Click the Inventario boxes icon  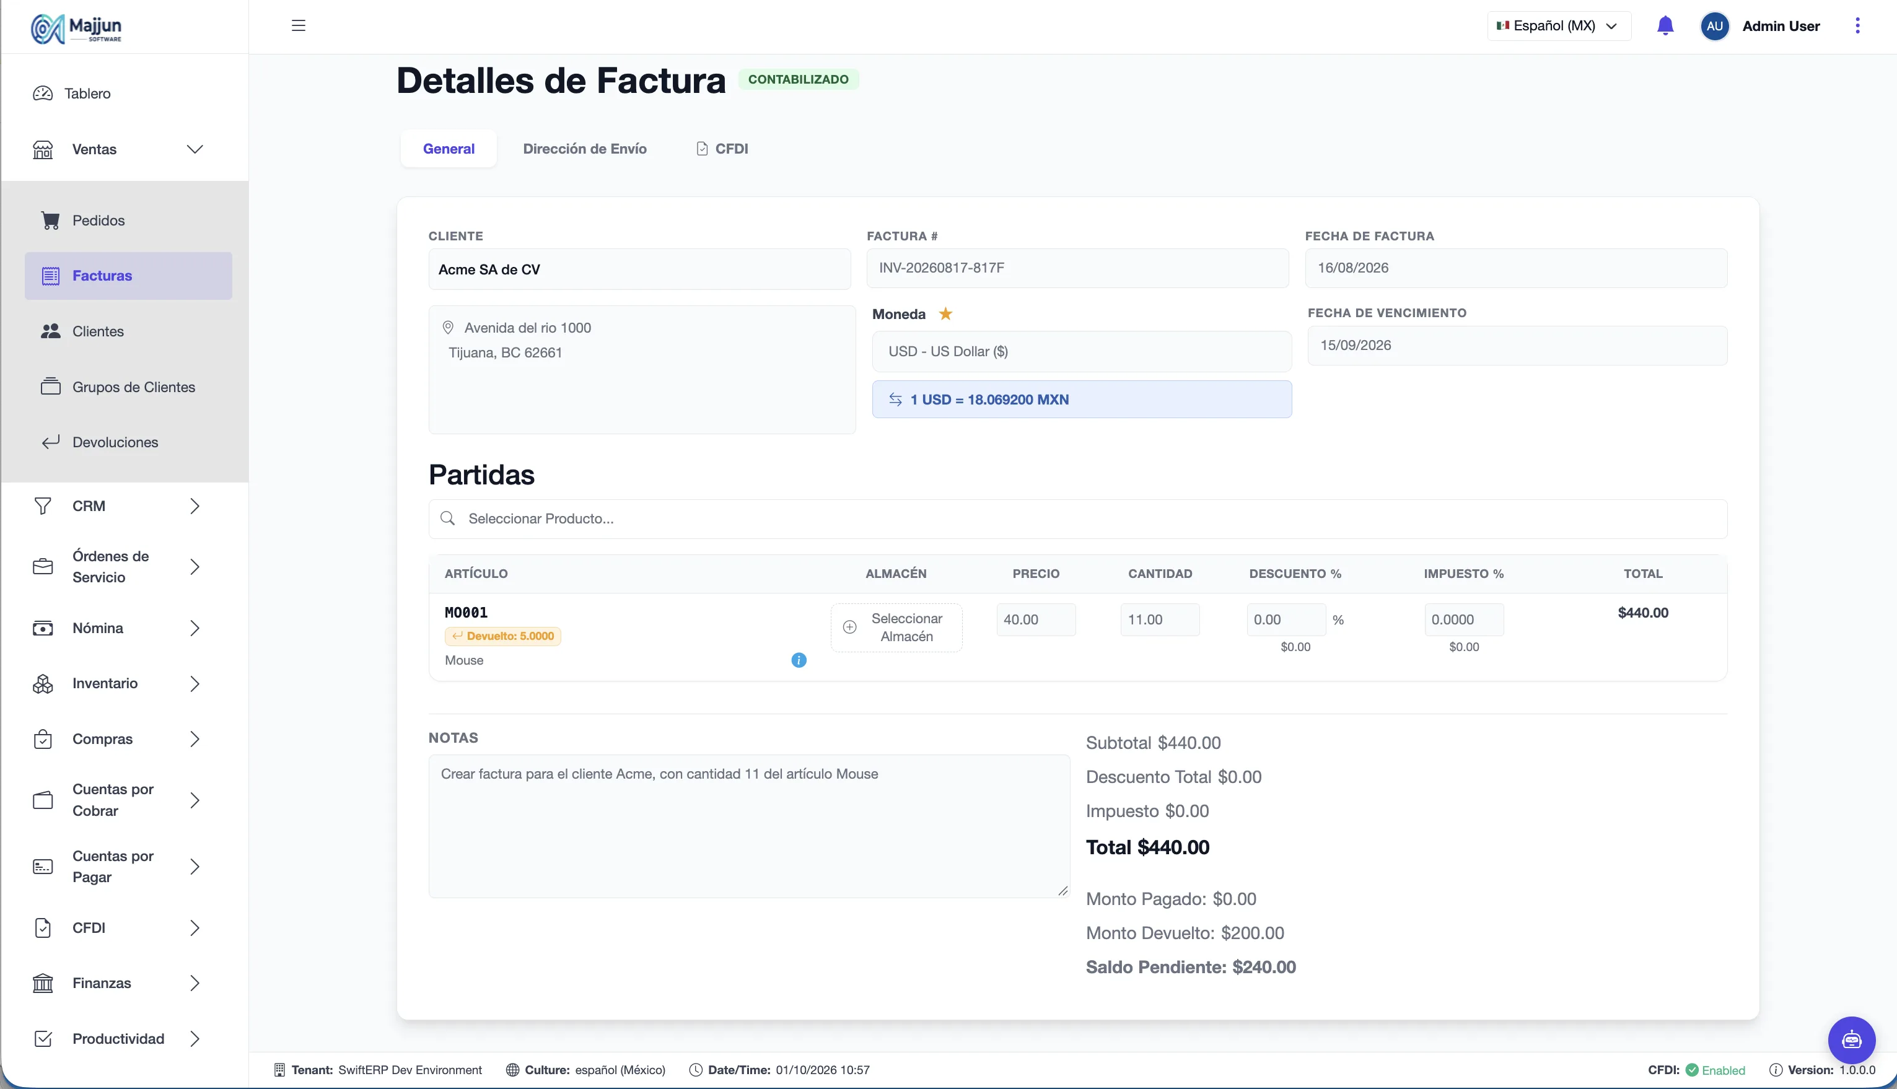(x=43, y=684)
